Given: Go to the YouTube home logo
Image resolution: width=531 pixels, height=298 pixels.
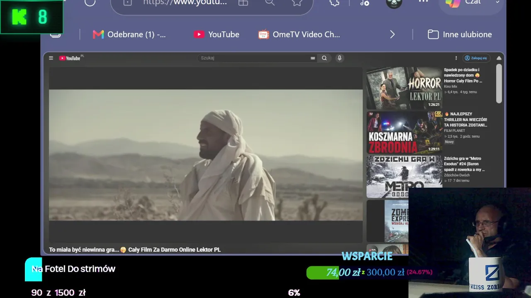Looking at the screenshot, I should tap(71, 58).
